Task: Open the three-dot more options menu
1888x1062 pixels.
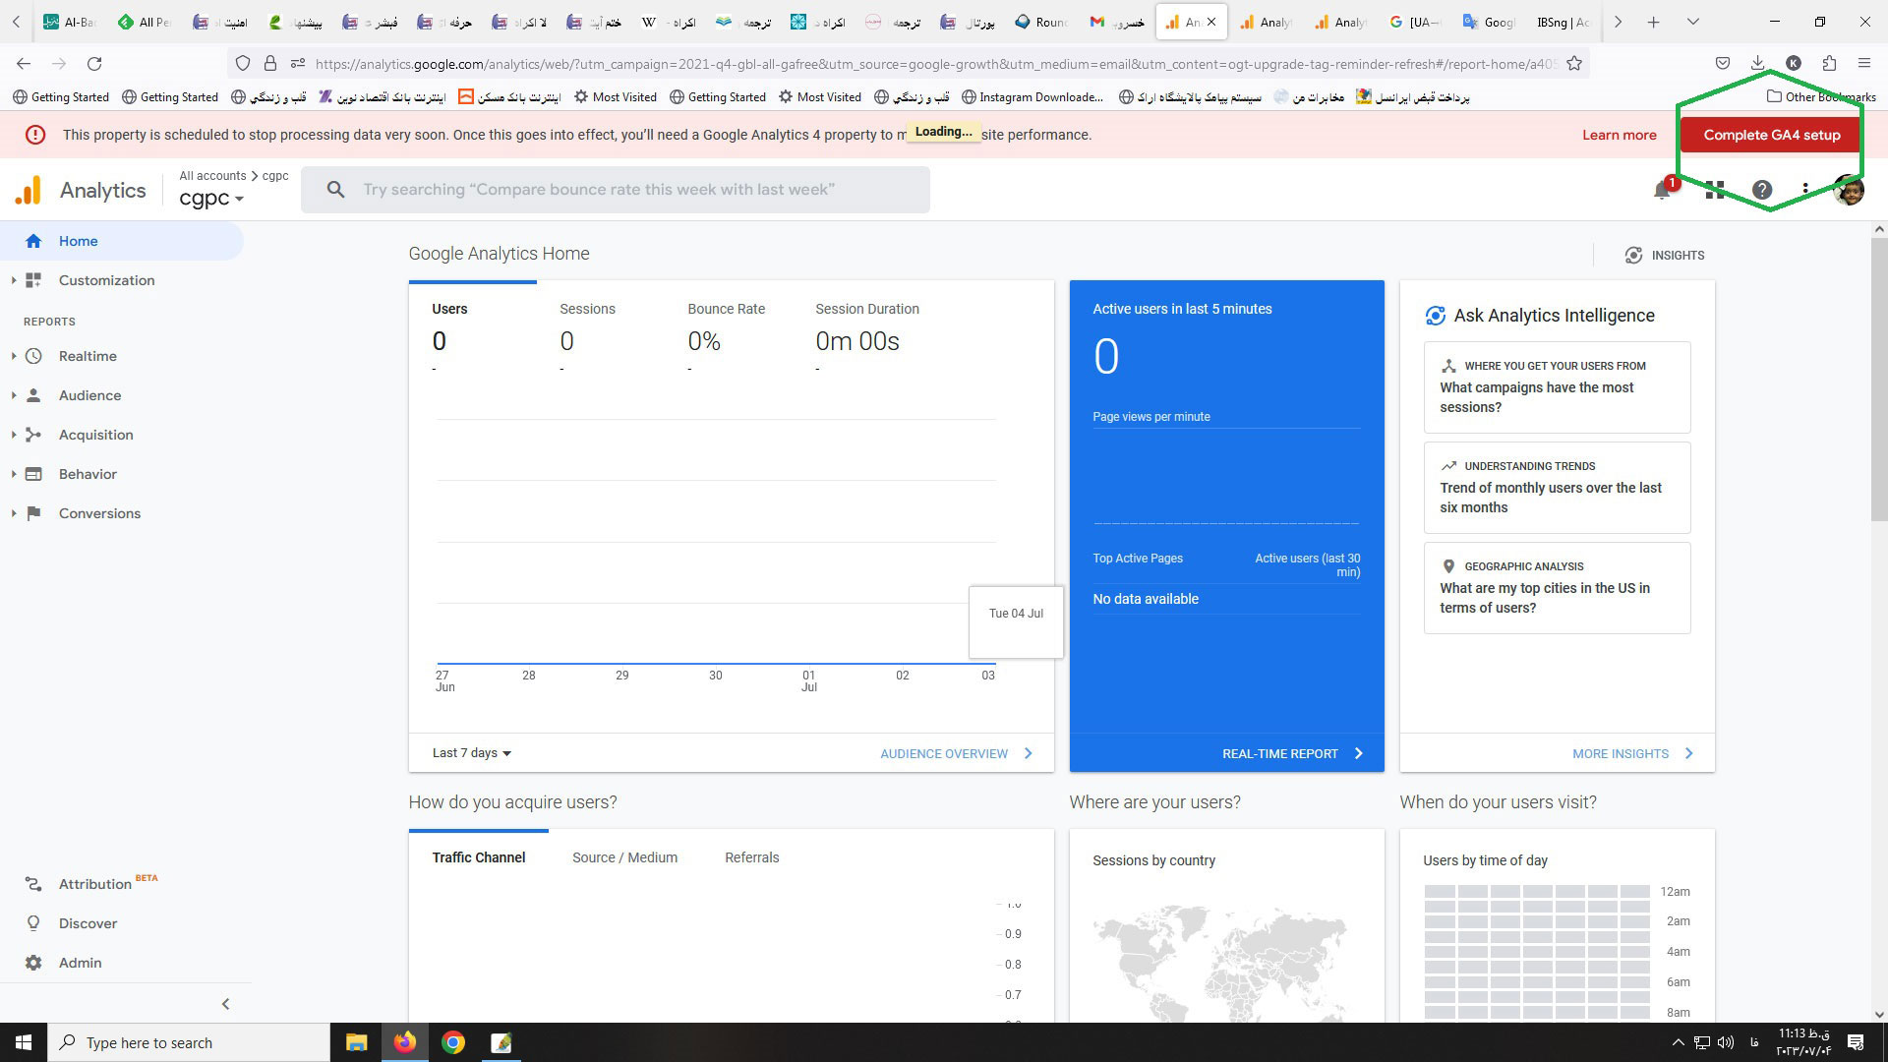Action: coord(1805,190)
